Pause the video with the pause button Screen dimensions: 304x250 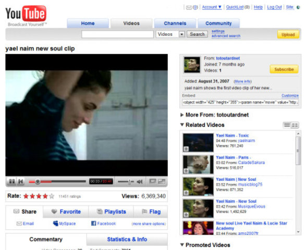pos(12,181)
